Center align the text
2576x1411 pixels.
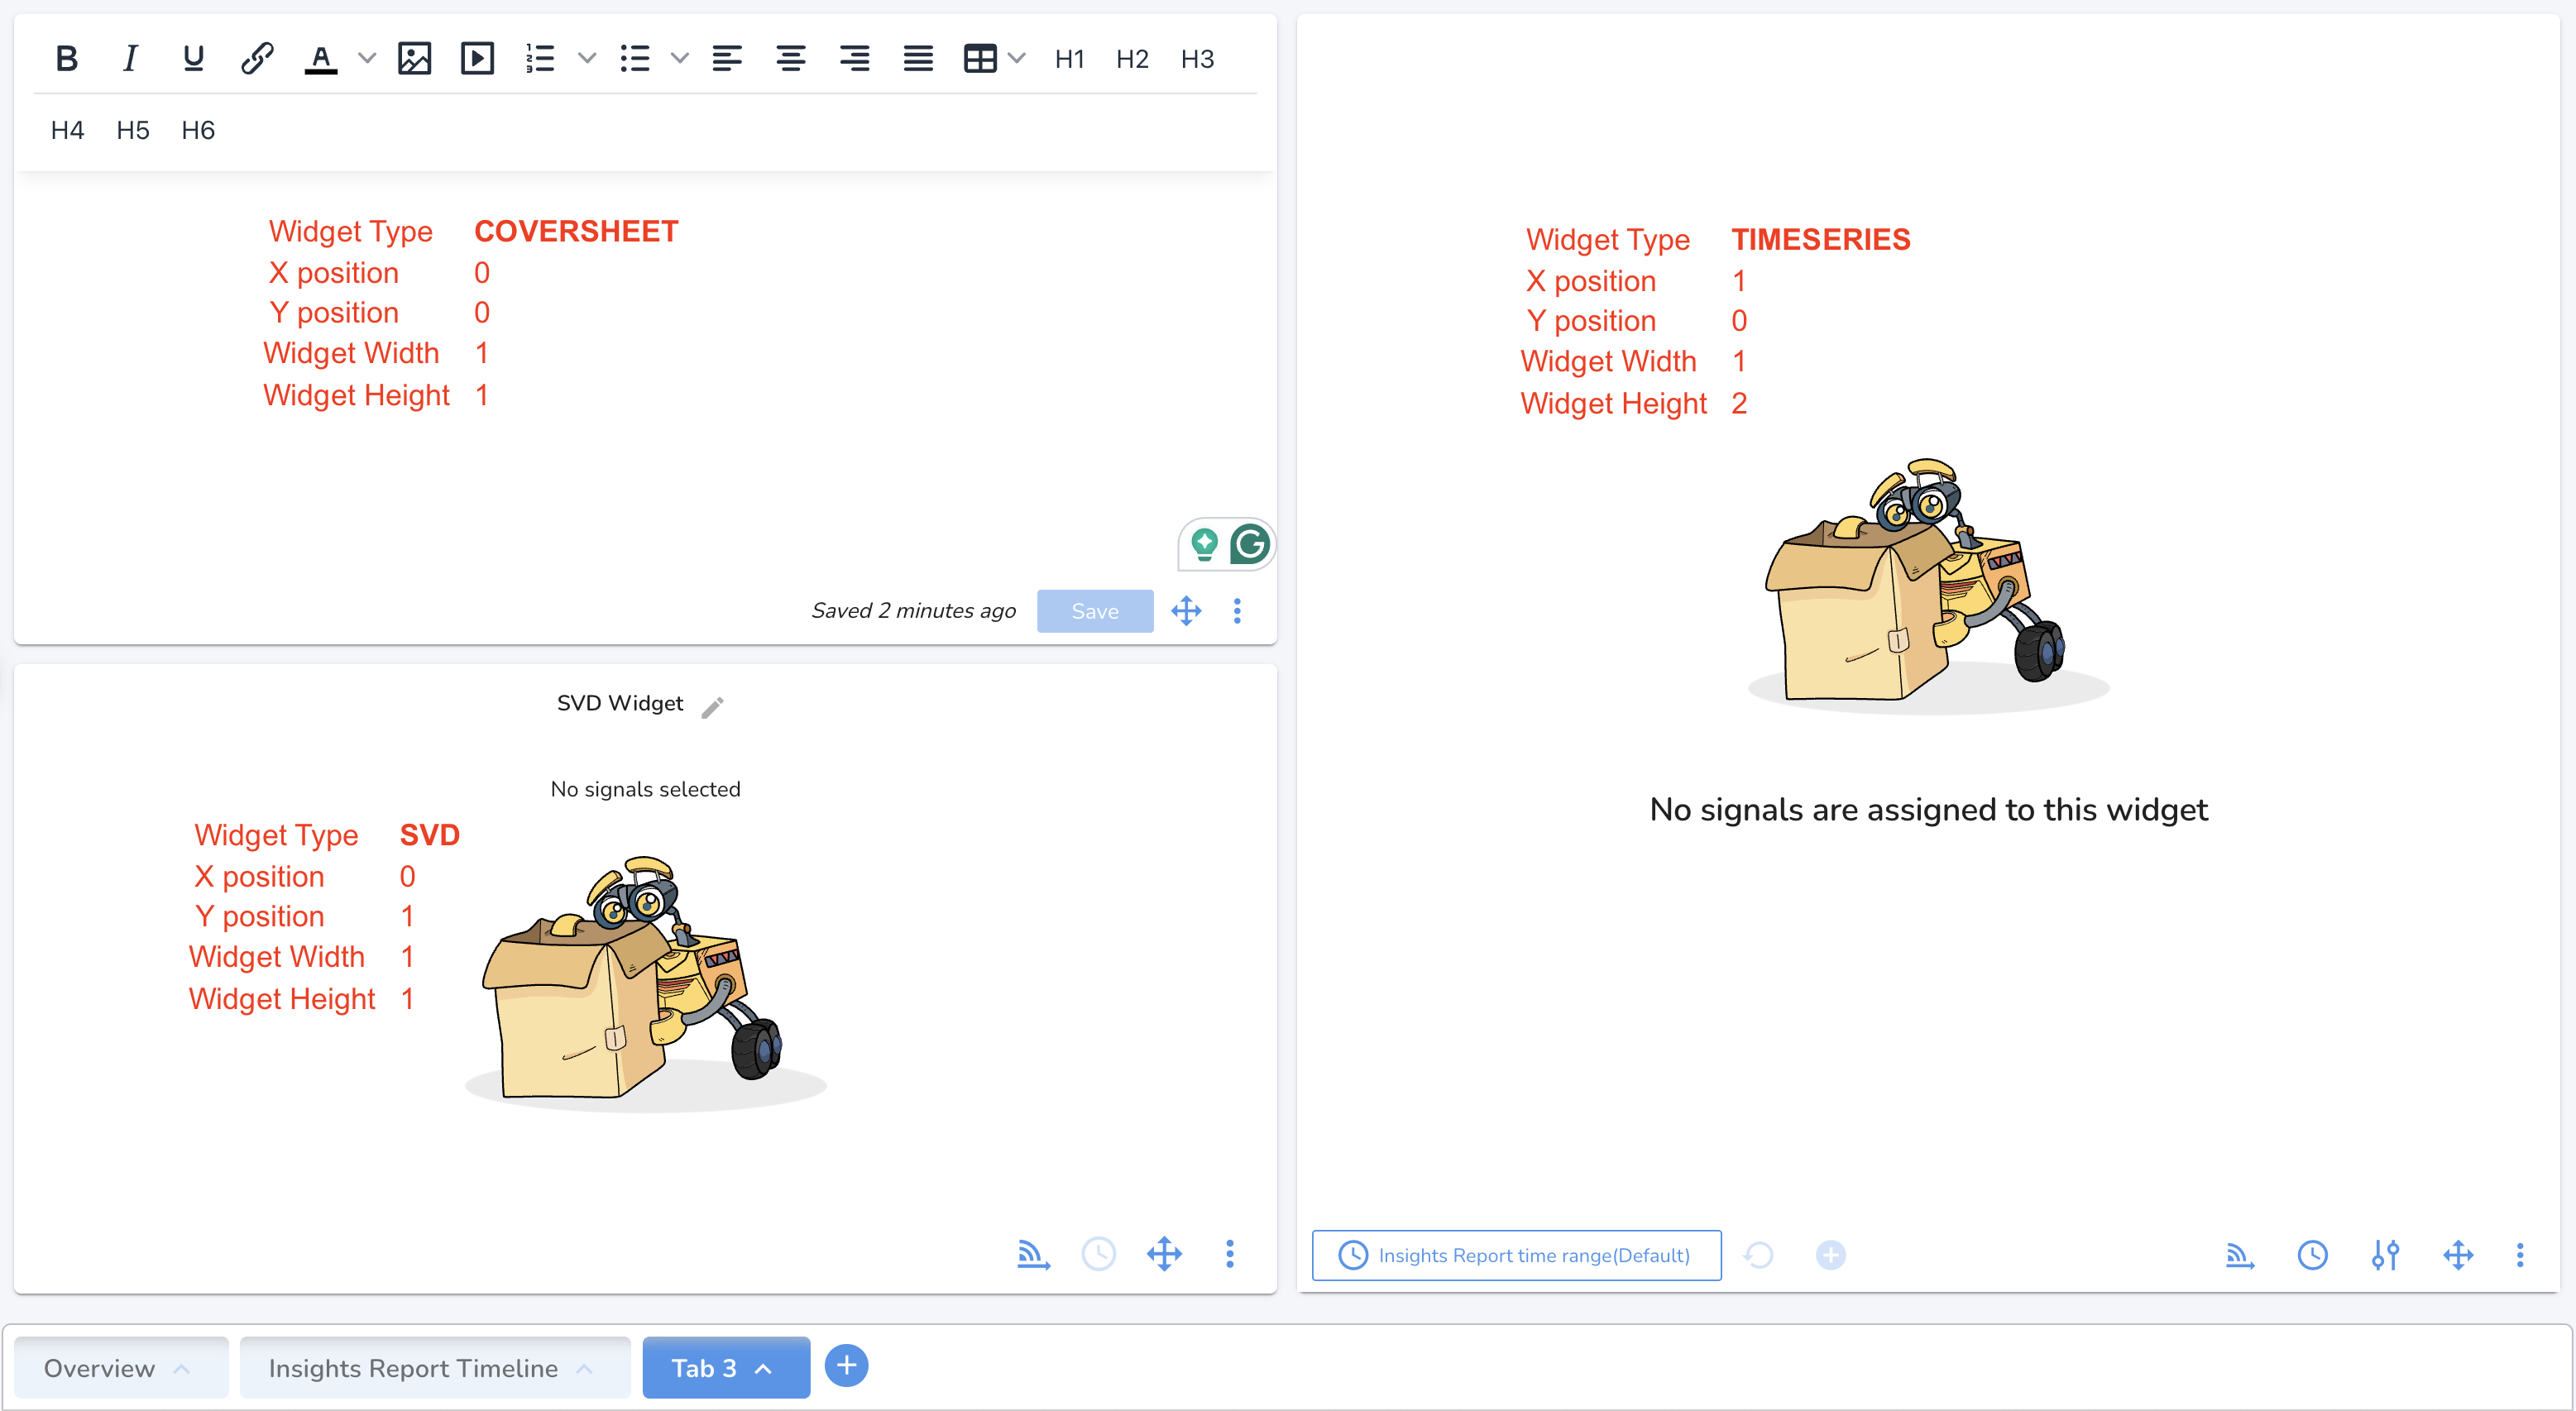click(x=790, y=59)
